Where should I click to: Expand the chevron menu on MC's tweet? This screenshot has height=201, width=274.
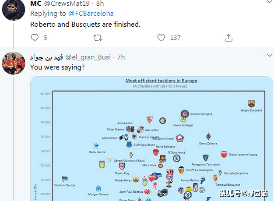point(270,2)
